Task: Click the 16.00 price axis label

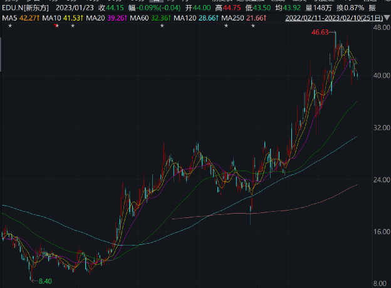Action: pos(382,232)
